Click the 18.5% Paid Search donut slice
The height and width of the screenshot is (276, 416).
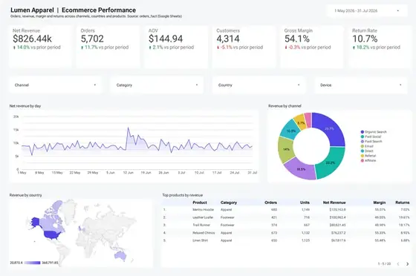[x=301, y=169]
